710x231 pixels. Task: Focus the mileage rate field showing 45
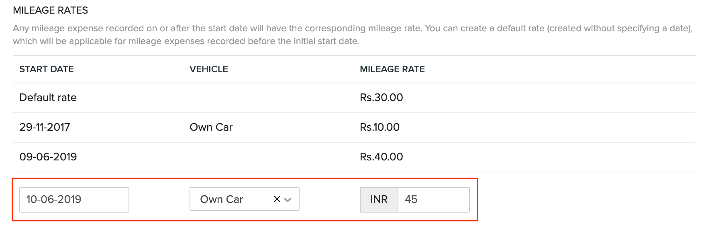(x=433, y=199)
